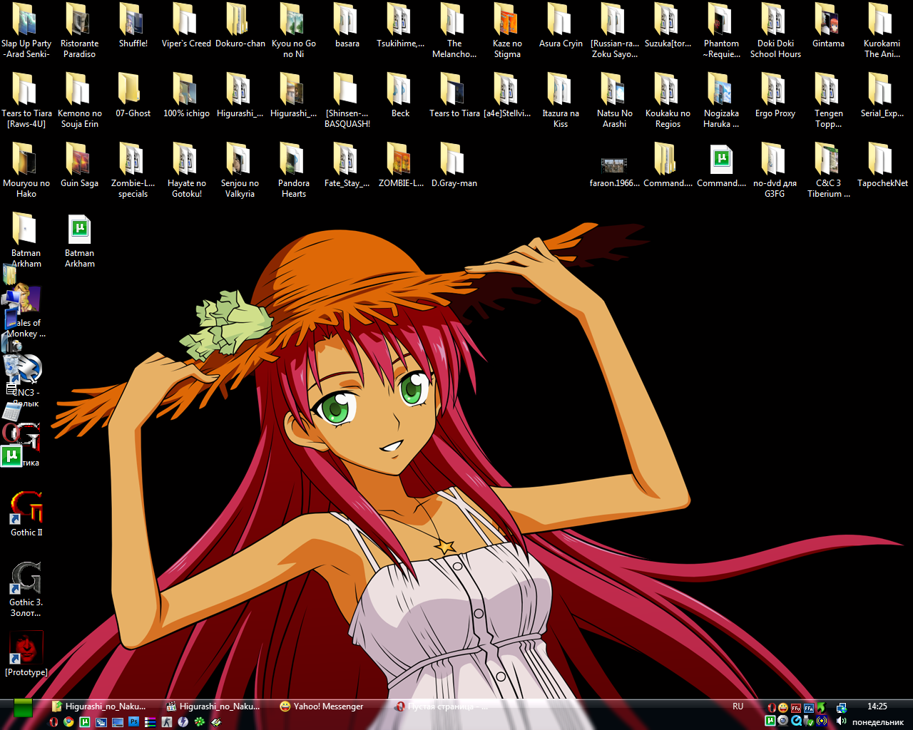
Task: Click the RU language indicator
Action: point(738,706)
